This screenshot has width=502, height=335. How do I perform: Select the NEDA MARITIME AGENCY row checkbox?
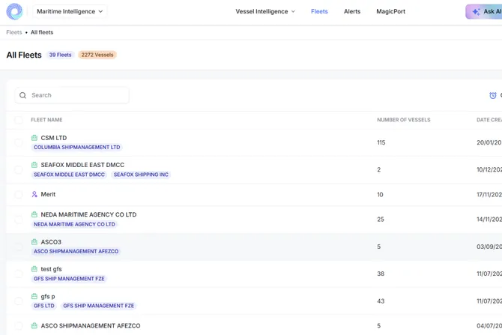(19, 219)
